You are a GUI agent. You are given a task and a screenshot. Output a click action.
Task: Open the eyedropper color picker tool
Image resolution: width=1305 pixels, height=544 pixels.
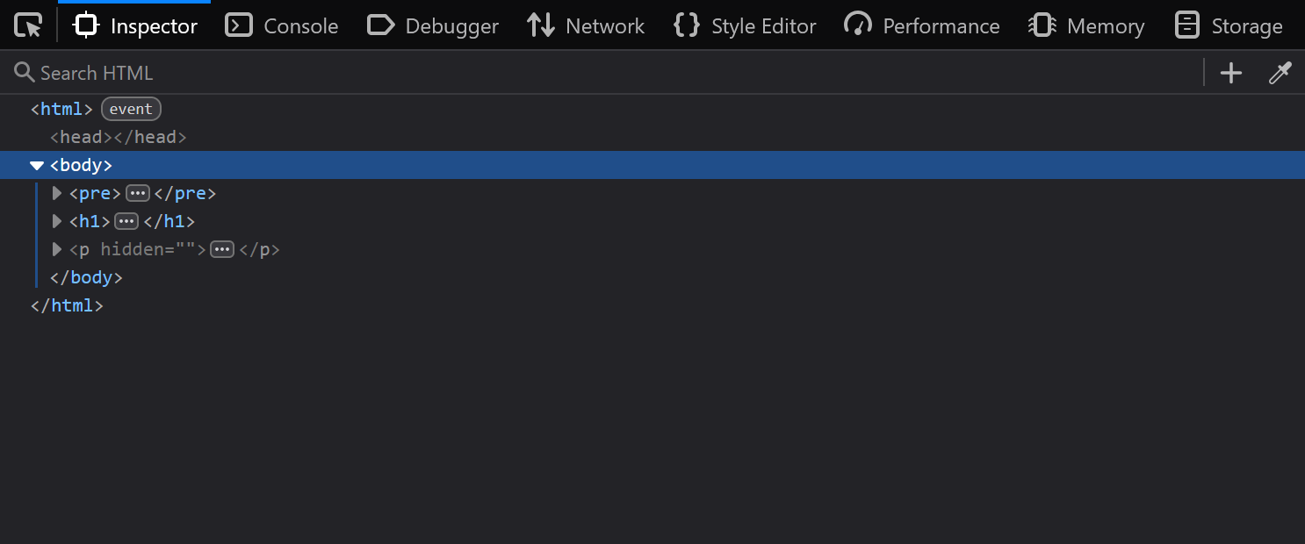1280,73
